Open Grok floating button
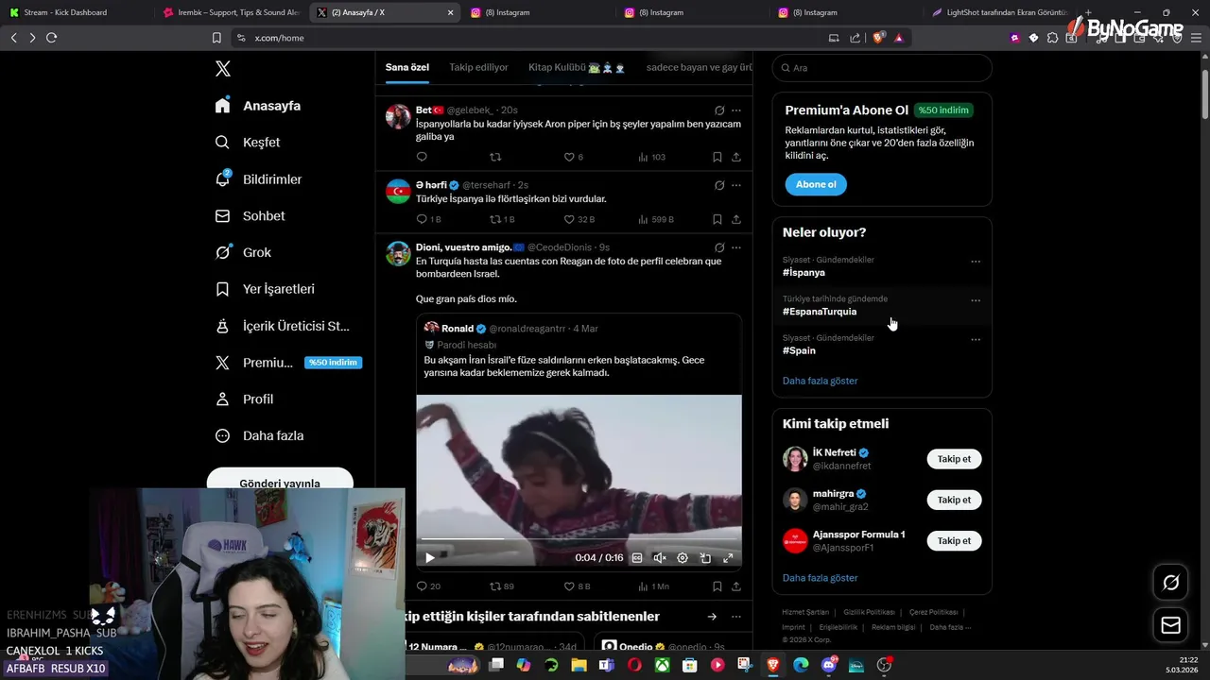The height and width of the screenshot is (680, 1210). pos(1170,583)
